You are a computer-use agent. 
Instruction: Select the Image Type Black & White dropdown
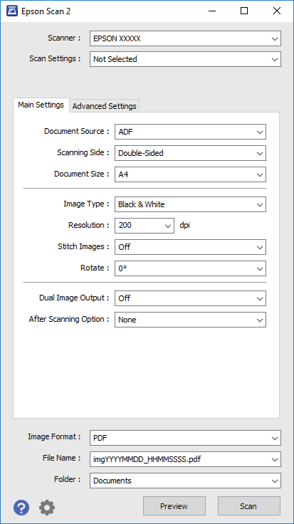[x=190, y=204]
